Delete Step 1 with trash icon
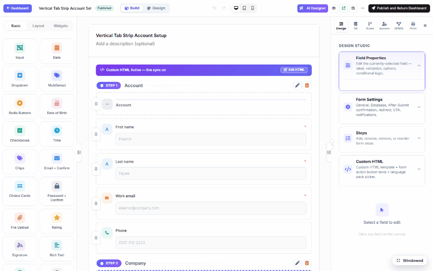 click(307, 85)
